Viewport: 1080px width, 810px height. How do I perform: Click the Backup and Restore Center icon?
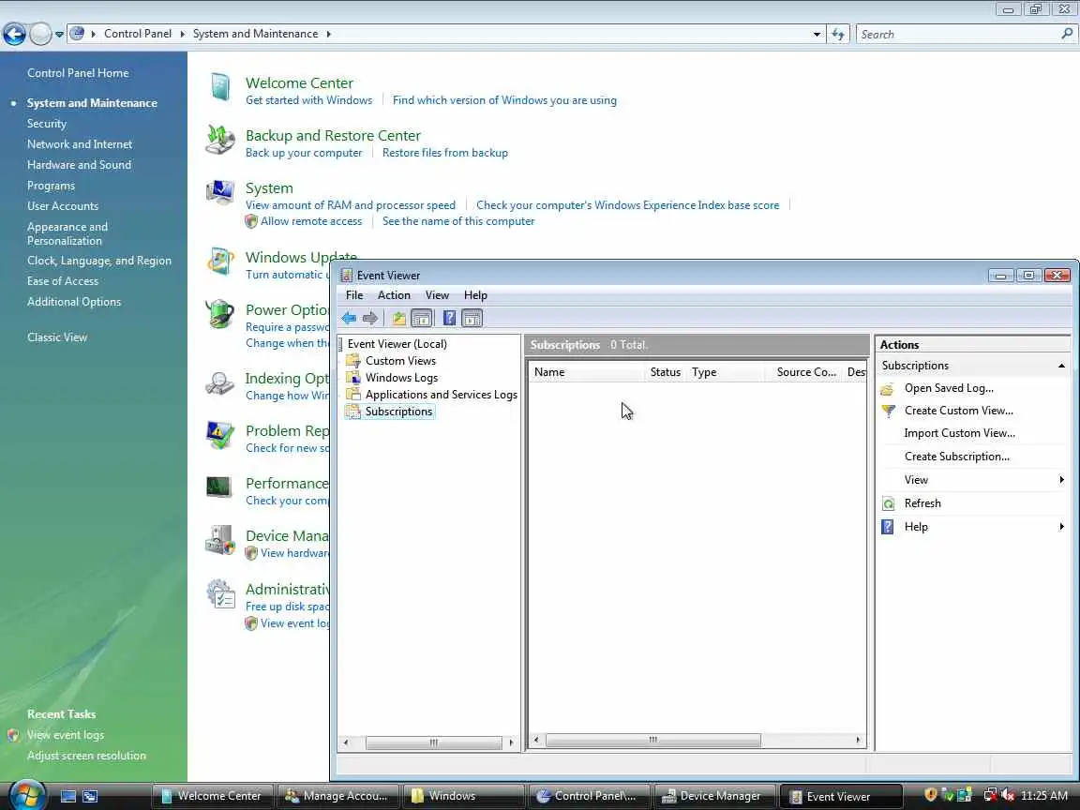click(x=220, y=140)
